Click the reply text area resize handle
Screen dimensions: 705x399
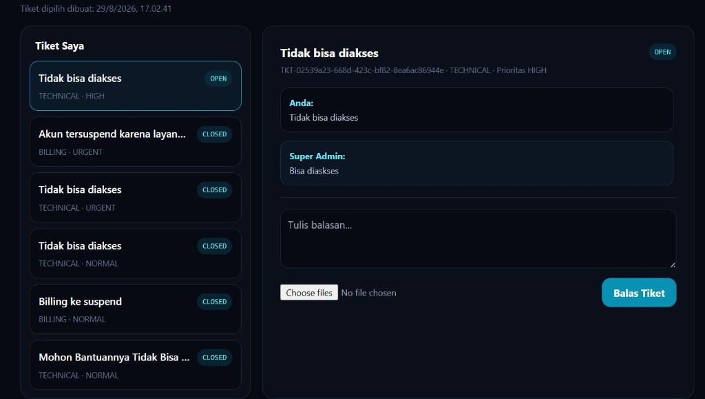point(673,265)
